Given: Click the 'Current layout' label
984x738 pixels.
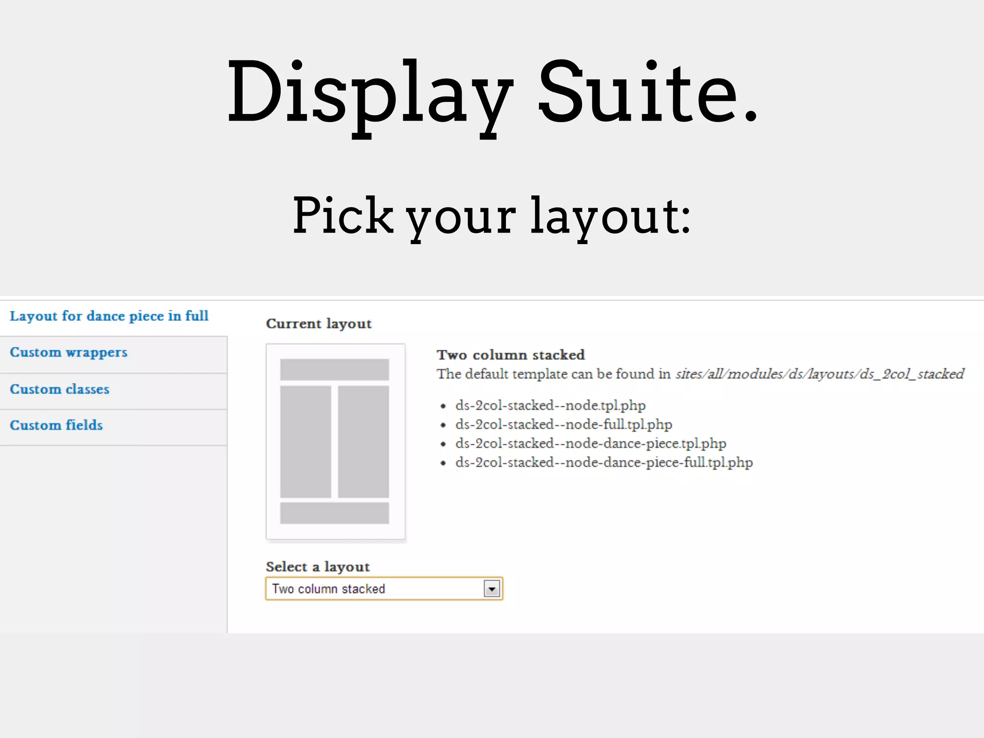Looking at the screenshot, I should pos(319,324).
